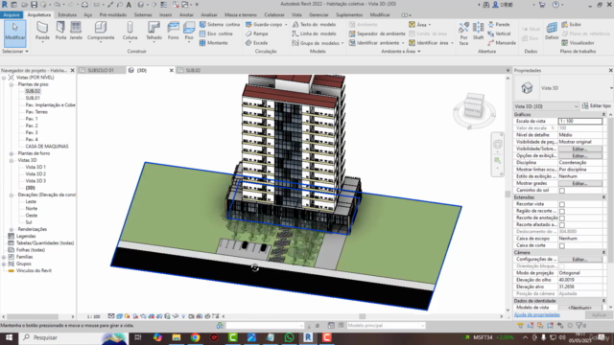Switch to SUBSOLO 01 view tab
This screenshot has height=345, width=614.
(x=101, y=70)
